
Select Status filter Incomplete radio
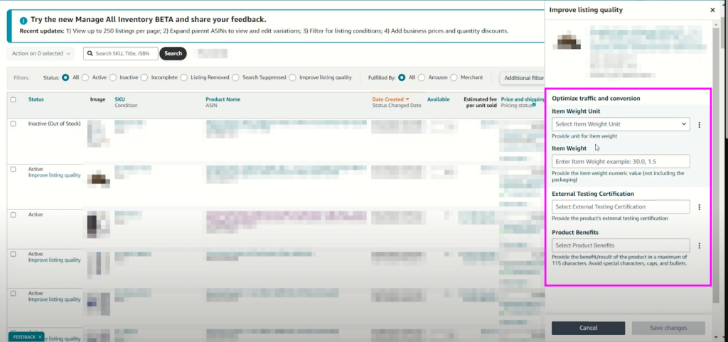pos(144,77)
